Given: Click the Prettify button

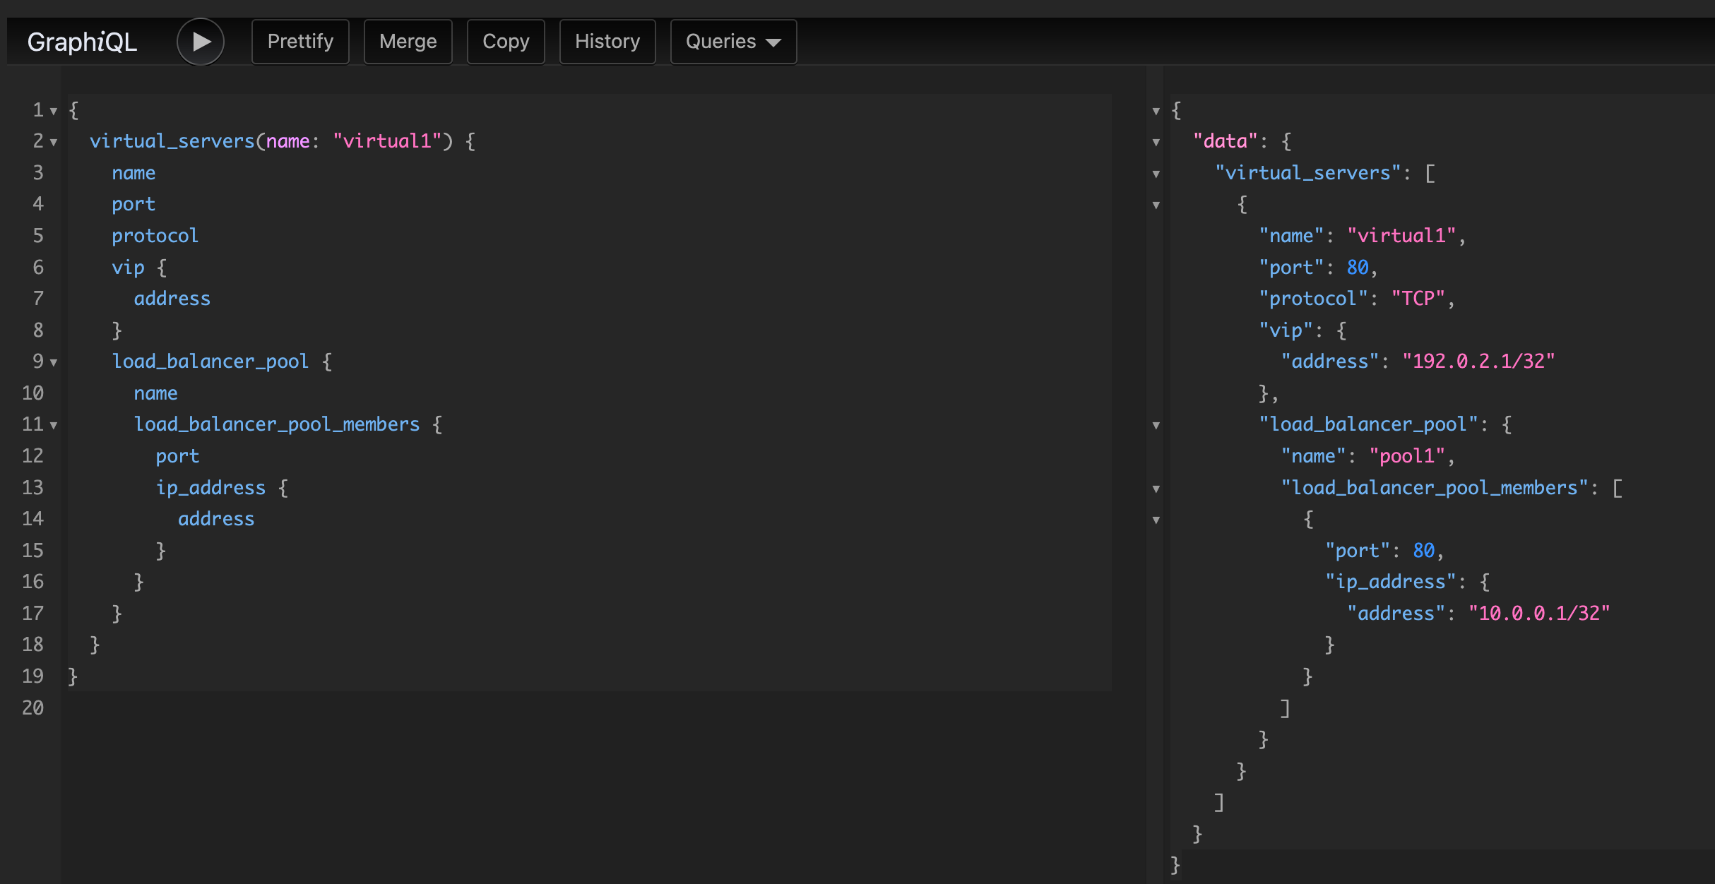Looking at the screenshot, I should pyautogui.click(x=300, y=42).
